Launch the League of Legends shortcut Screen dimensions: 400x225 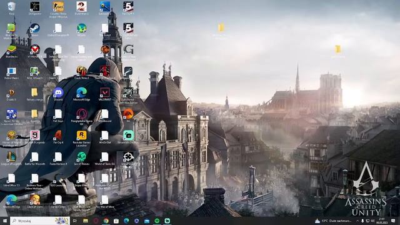(x=11, y=158)
